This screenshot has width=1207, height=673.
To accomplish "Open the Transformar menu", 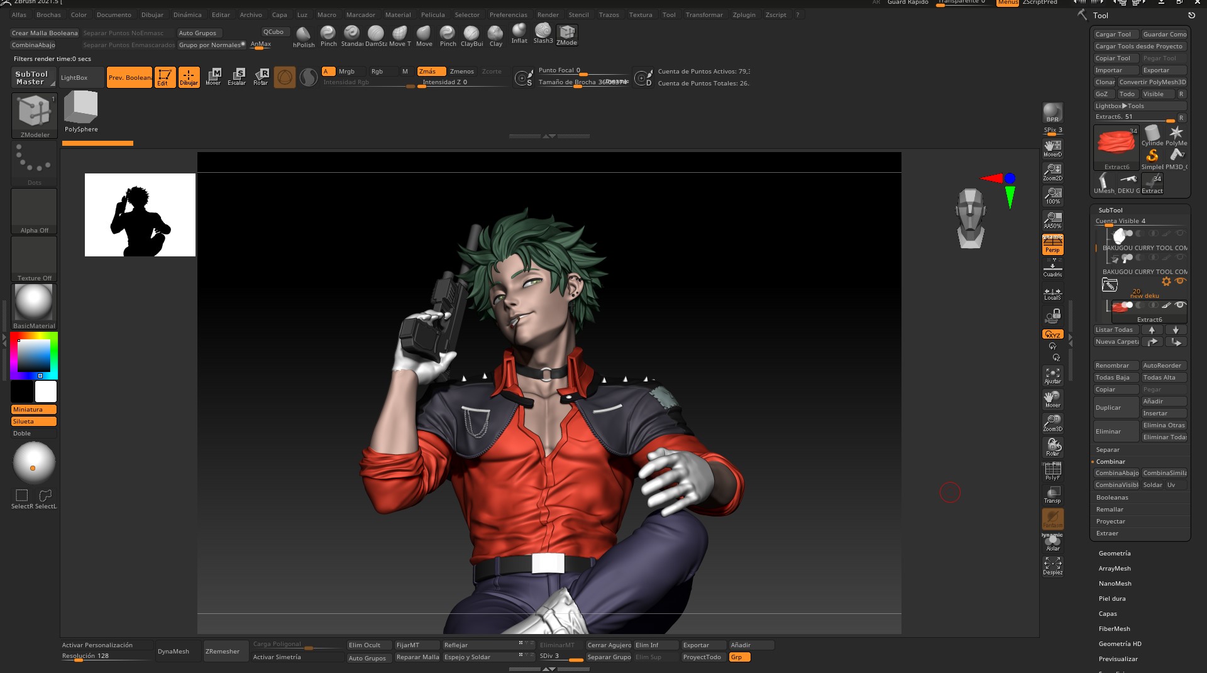I will coord(704,14).
